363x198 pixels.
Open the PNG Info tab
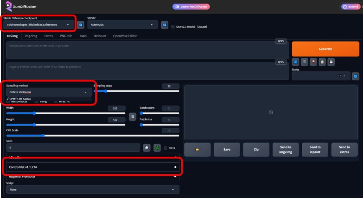click(66, 36)
